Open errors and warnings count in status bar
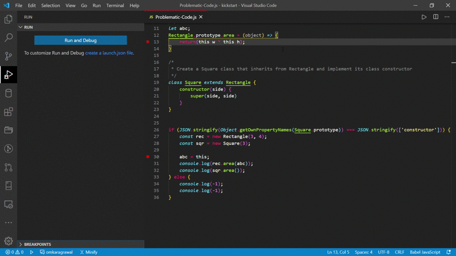This screenshot has height=256, width=456. [14, 252]
